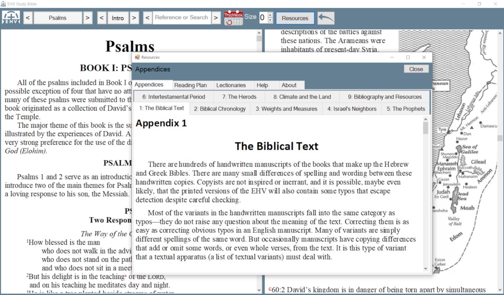Click the search arrow after the Reference box
Screen dimensions: 504x295
tap(215, 17)
